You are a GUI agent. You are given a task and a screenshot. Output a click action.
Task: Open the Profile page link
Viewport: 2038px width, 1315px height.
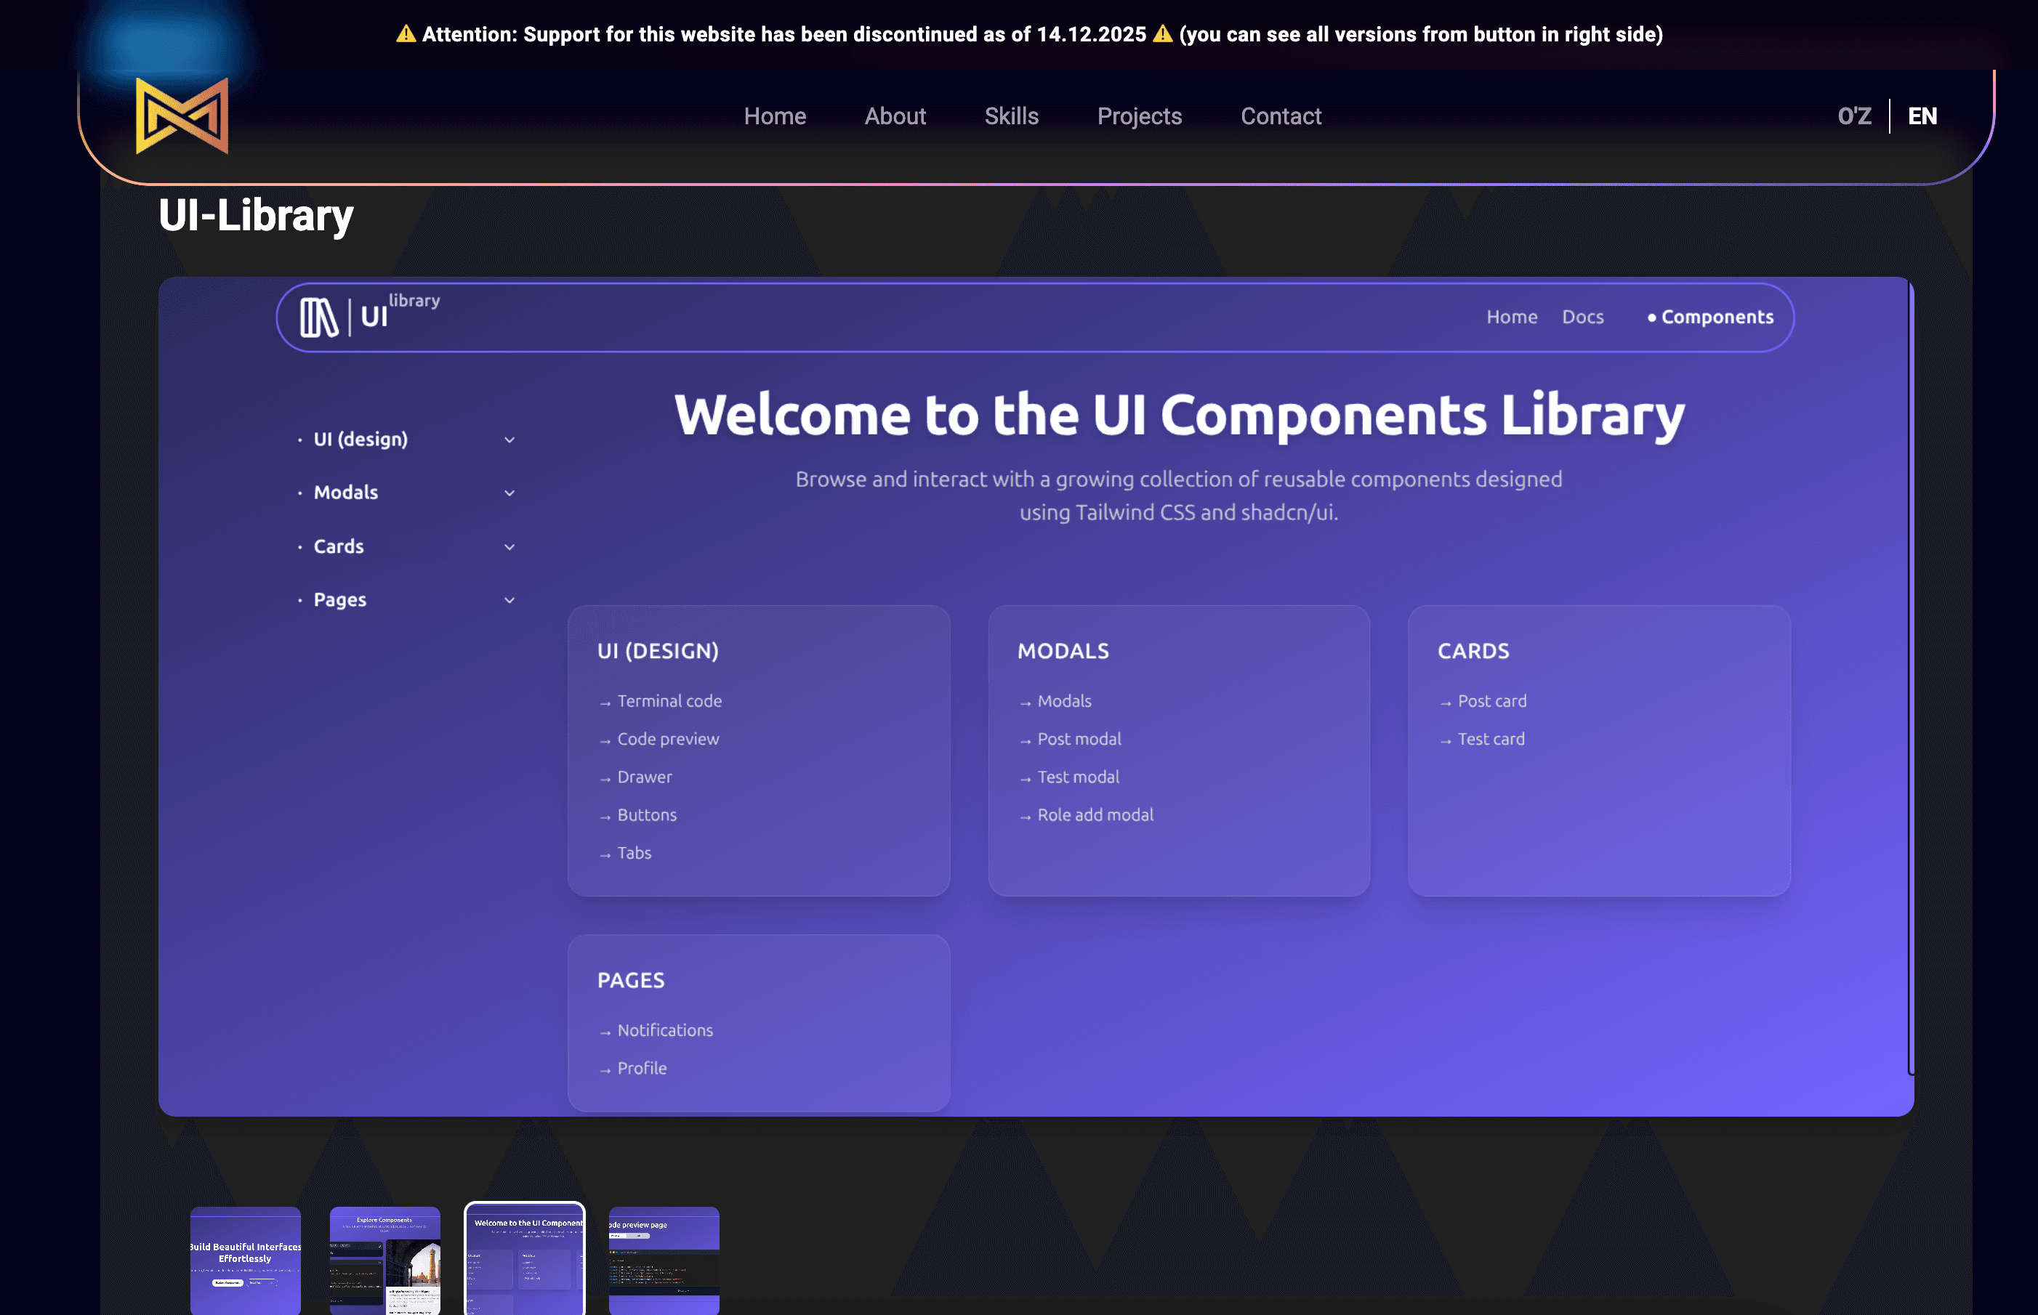[x=642, y=1069]
